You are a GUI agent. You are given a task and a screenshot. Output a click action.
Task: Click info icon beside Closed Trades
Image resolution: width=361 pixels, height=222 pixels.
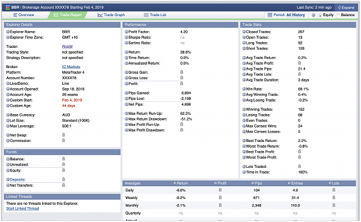(244, 32)
